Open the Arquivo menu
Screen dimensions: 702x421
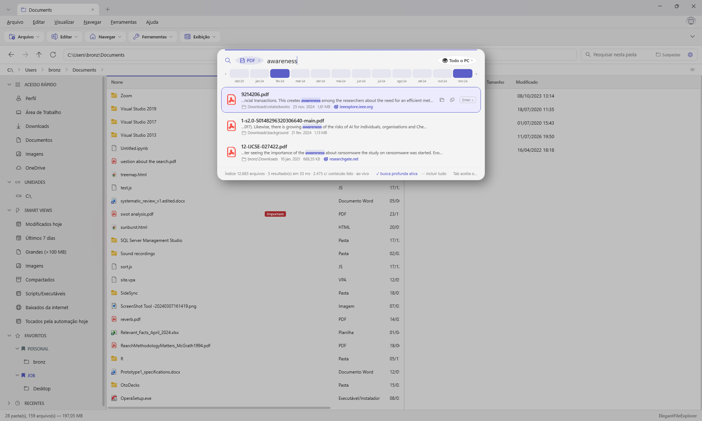(15, 22)
